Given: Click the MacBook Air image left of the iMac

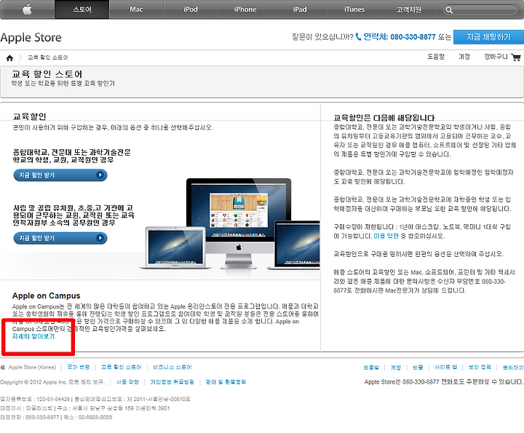Looking at the screenshot, I should [175, 248].
